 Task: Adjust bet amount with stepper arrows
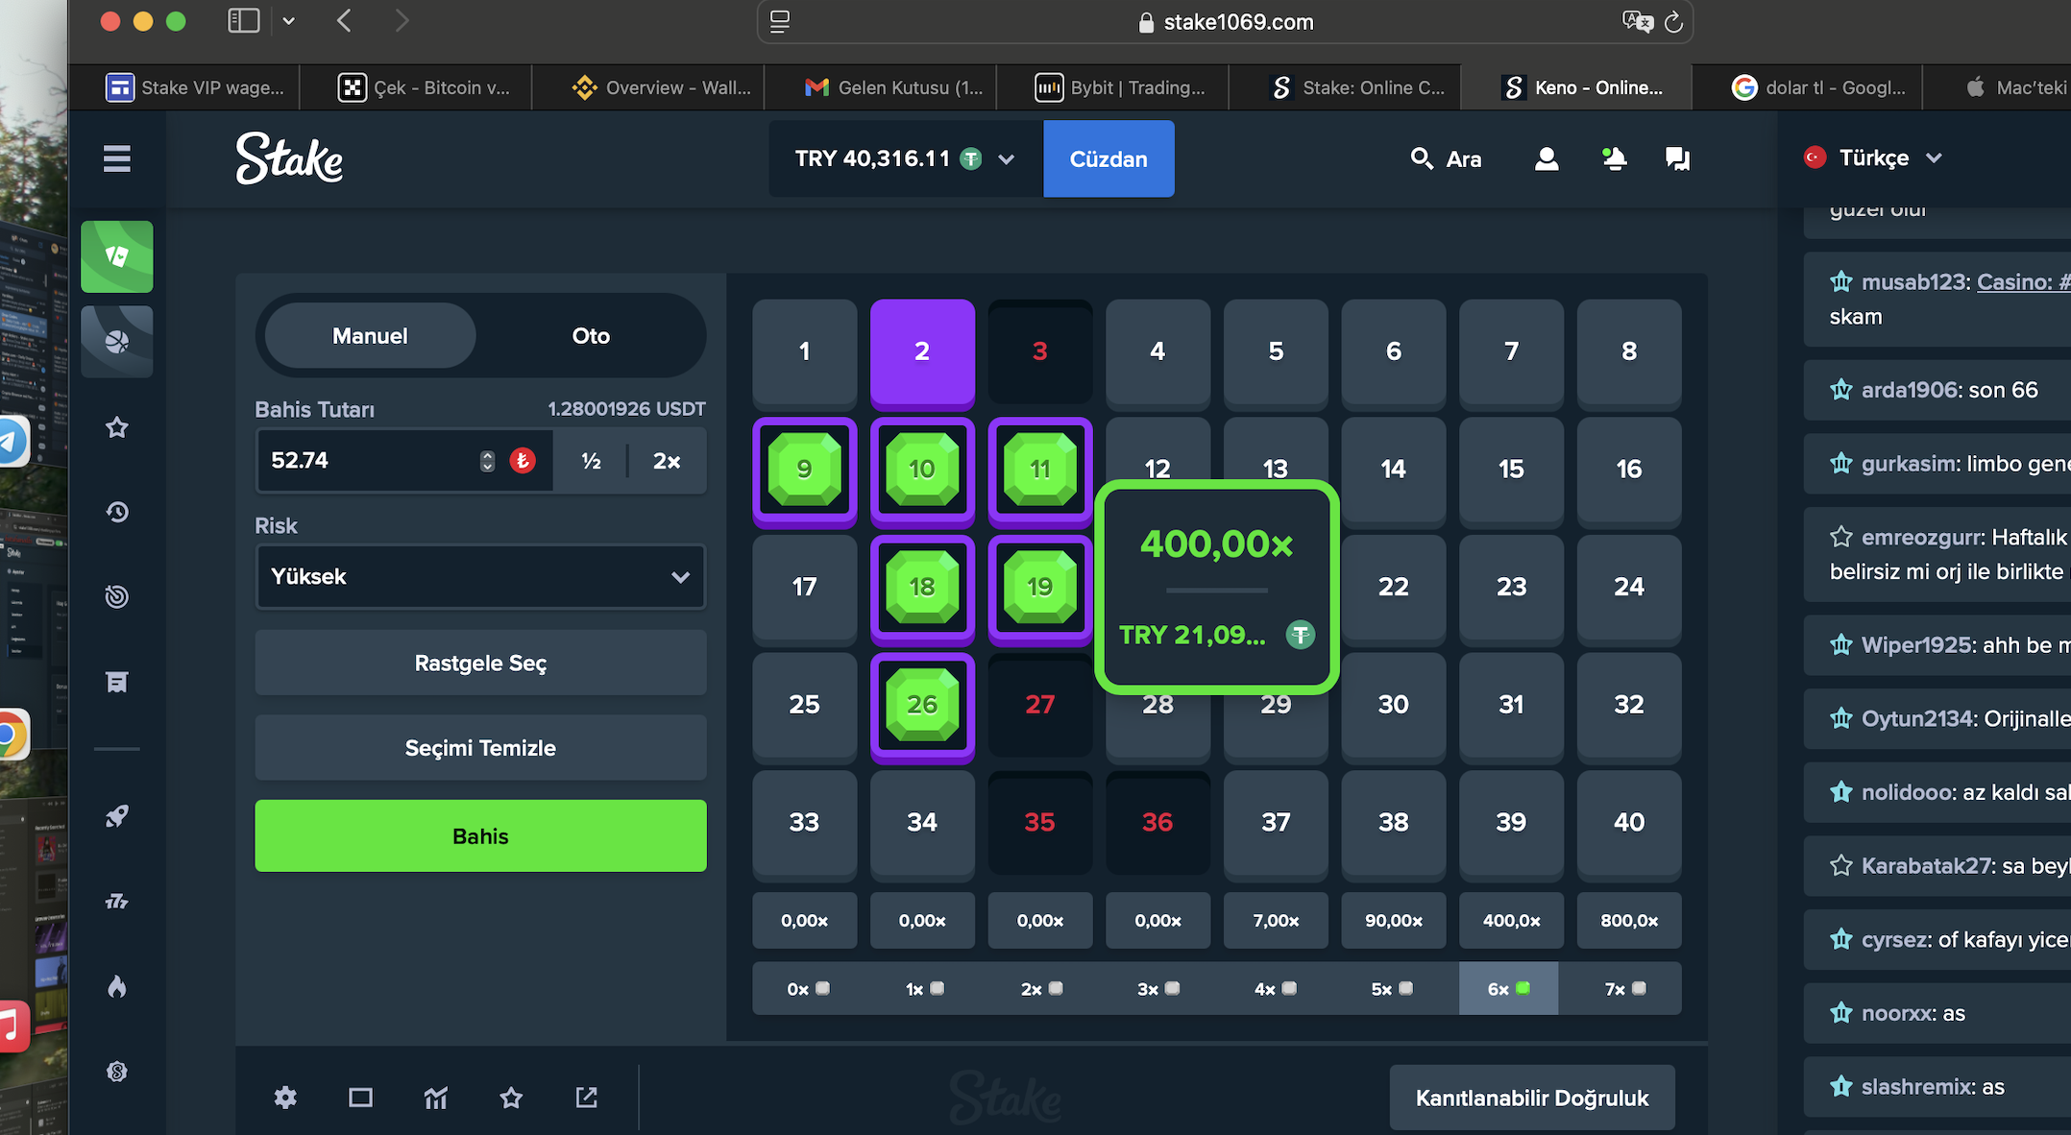[x=487, y=461]
